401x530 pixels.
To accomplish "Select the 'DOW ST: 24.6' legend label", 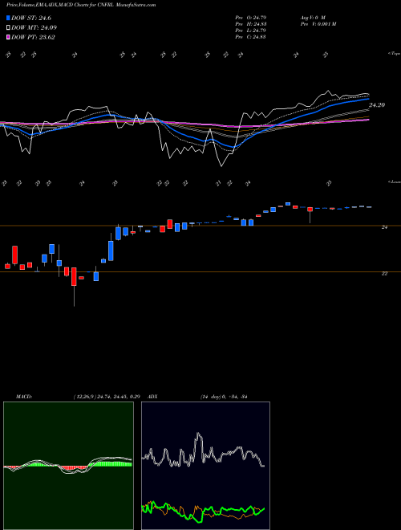I will (31, 18).
